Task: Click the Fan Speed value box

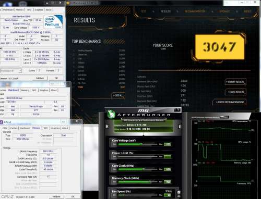Action: (x=168, y=195)
